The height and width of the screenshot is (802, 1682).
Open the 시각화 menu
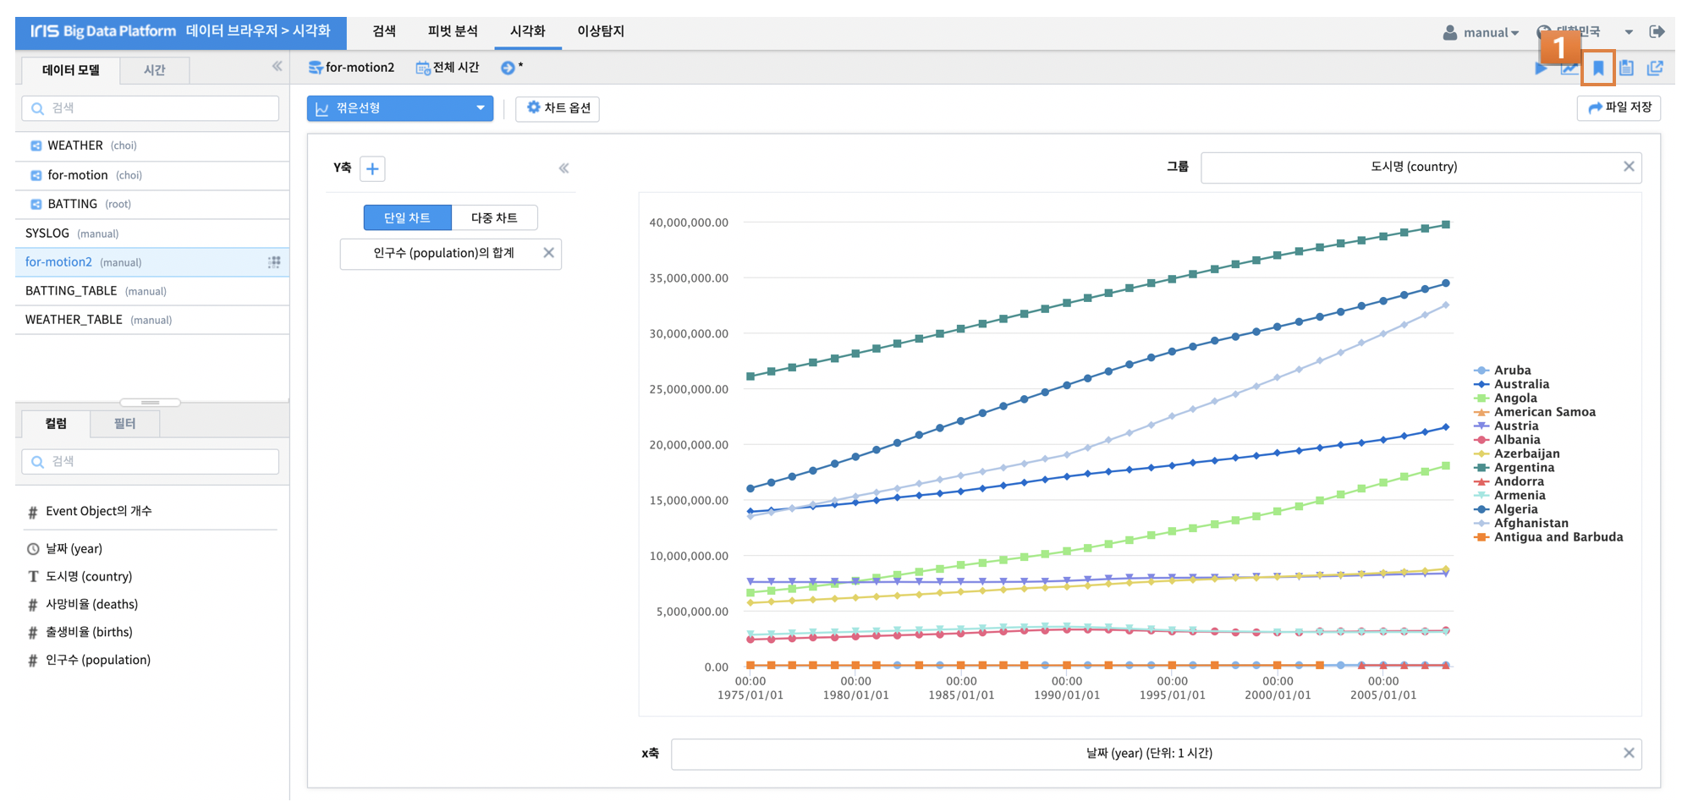click(527, 31)
